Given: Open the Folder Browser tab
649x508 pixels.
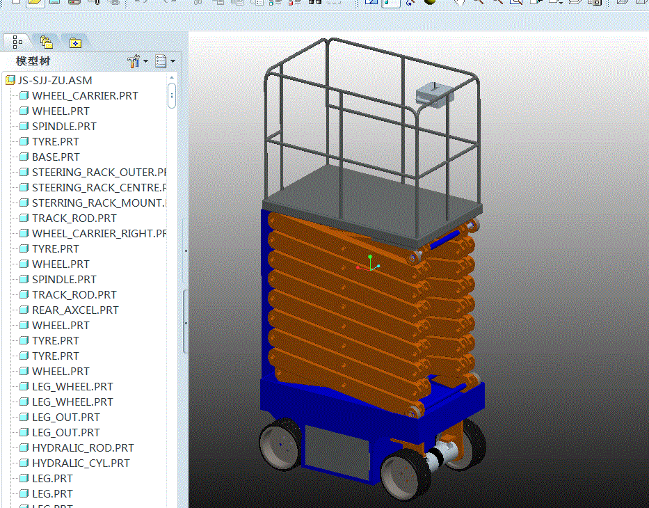Looking at the screenshot, I should point(47,42).
